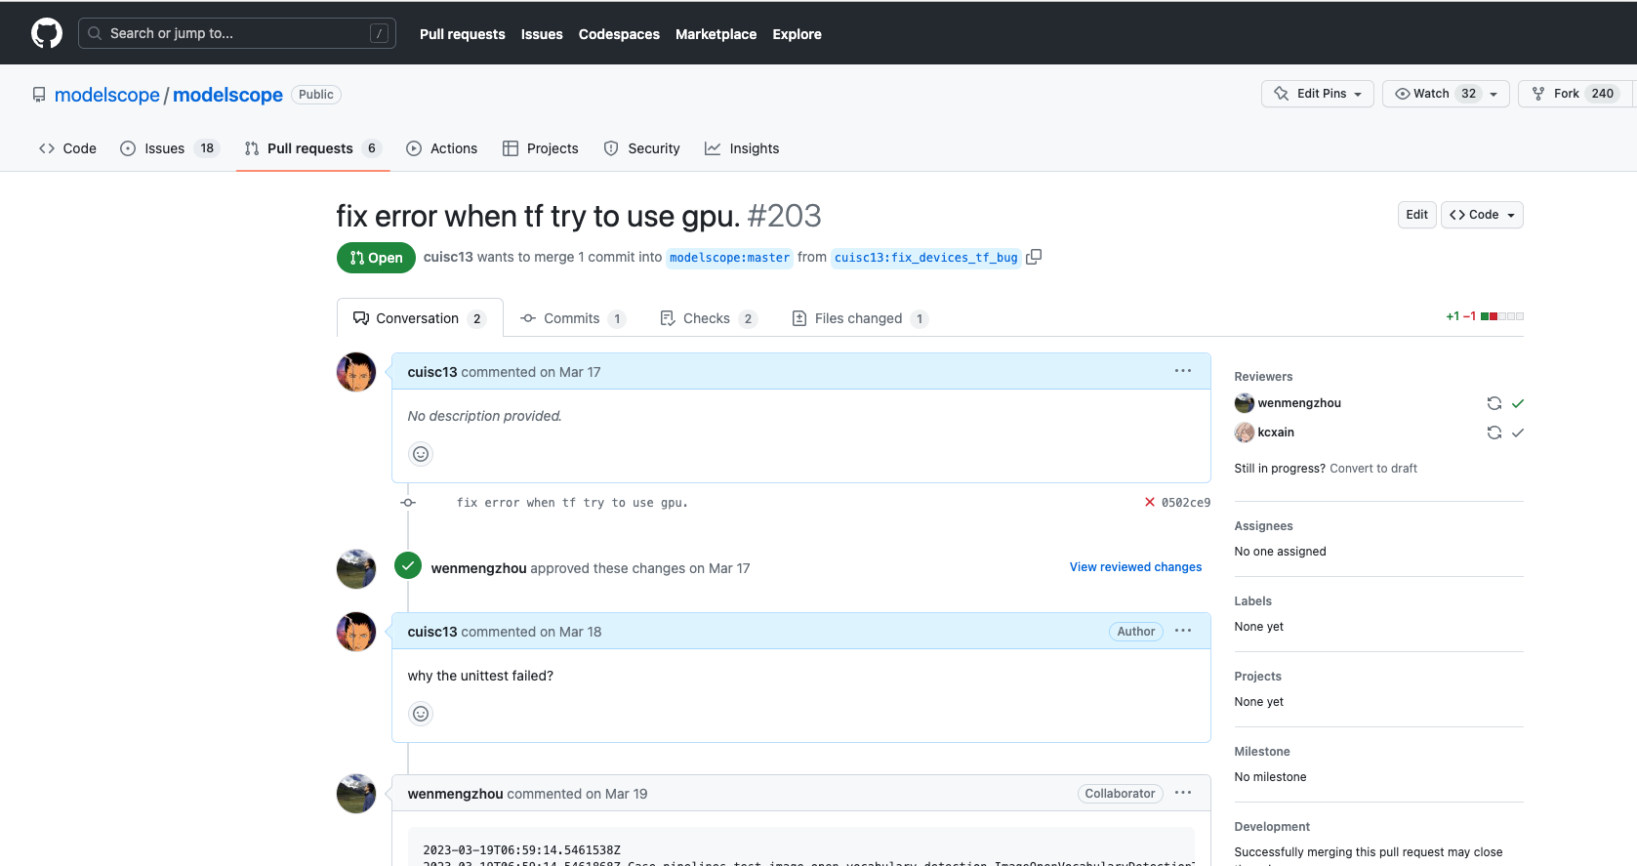Open Codespaces in top navigation
The image size is (1637, 866).
point(619,34)
